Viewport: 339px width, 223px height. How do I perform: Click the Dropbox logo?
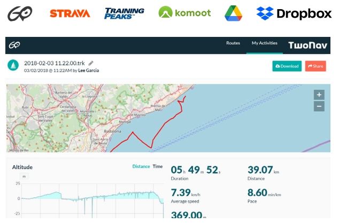pyautogui.click(x=294, y=13)
